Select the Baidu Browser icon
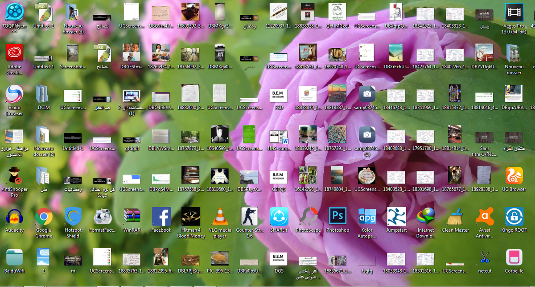The height and width of the screenshot is (287, 535). coord(14,94)
